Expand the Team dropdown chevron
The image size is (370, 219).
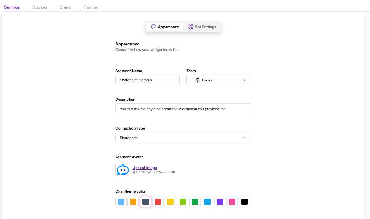[244, 80]
